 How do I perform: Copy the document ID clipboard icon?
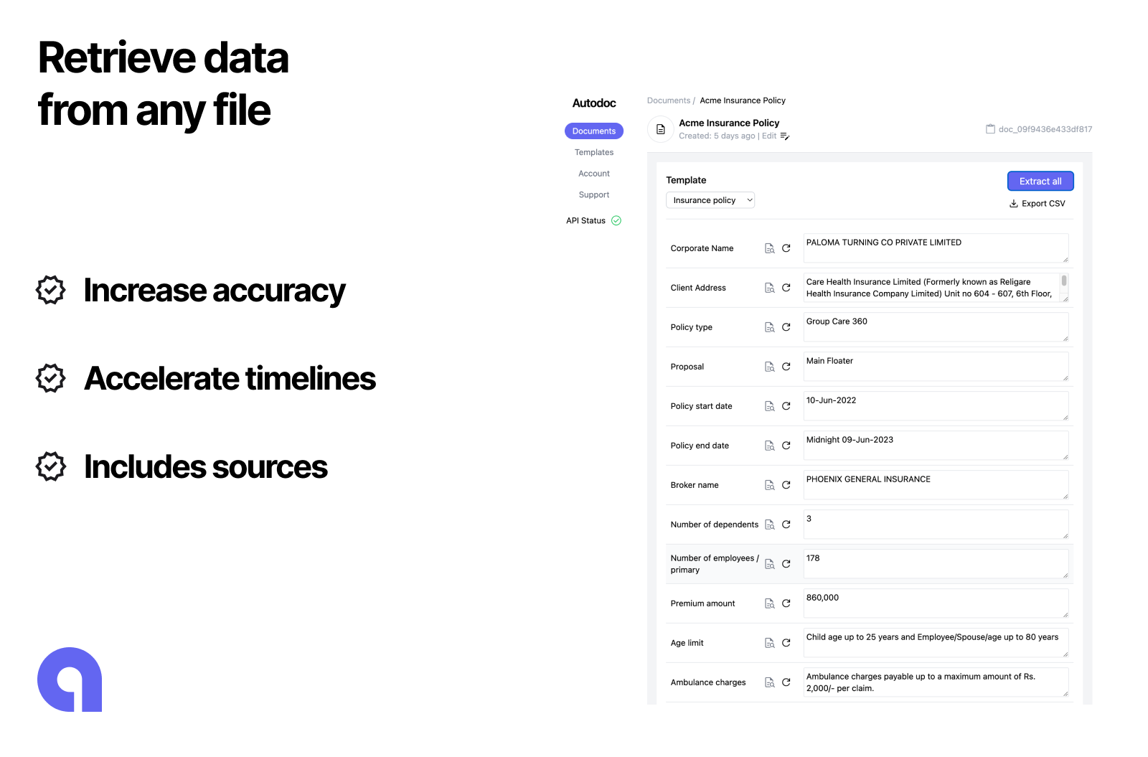(x=990, y=129)
